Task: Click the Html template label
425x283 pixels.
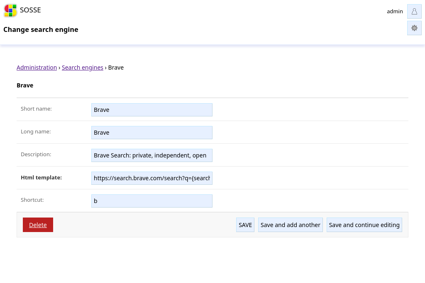Action: pos(41,177)
